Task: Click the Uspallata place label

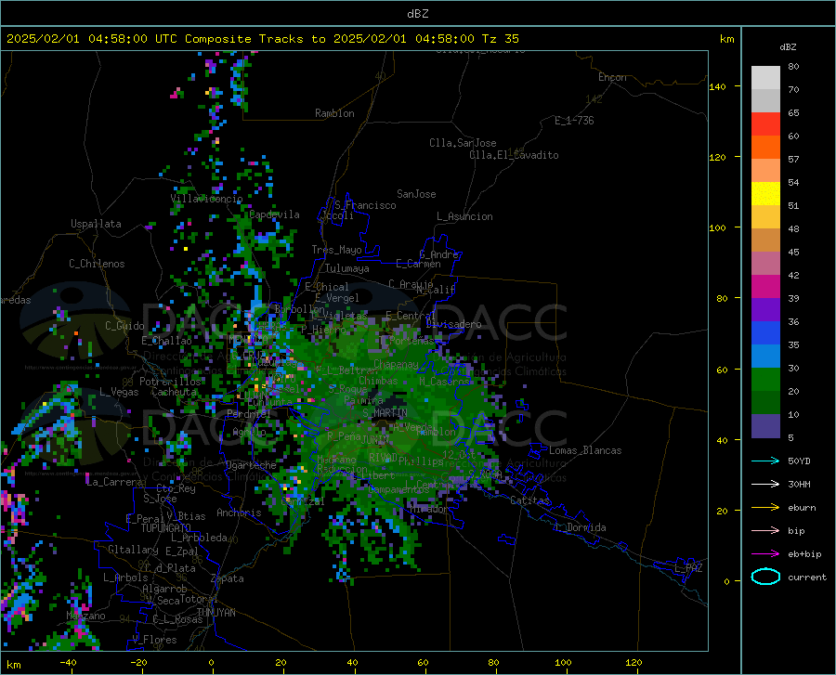Action: click(x=96, y=224)
